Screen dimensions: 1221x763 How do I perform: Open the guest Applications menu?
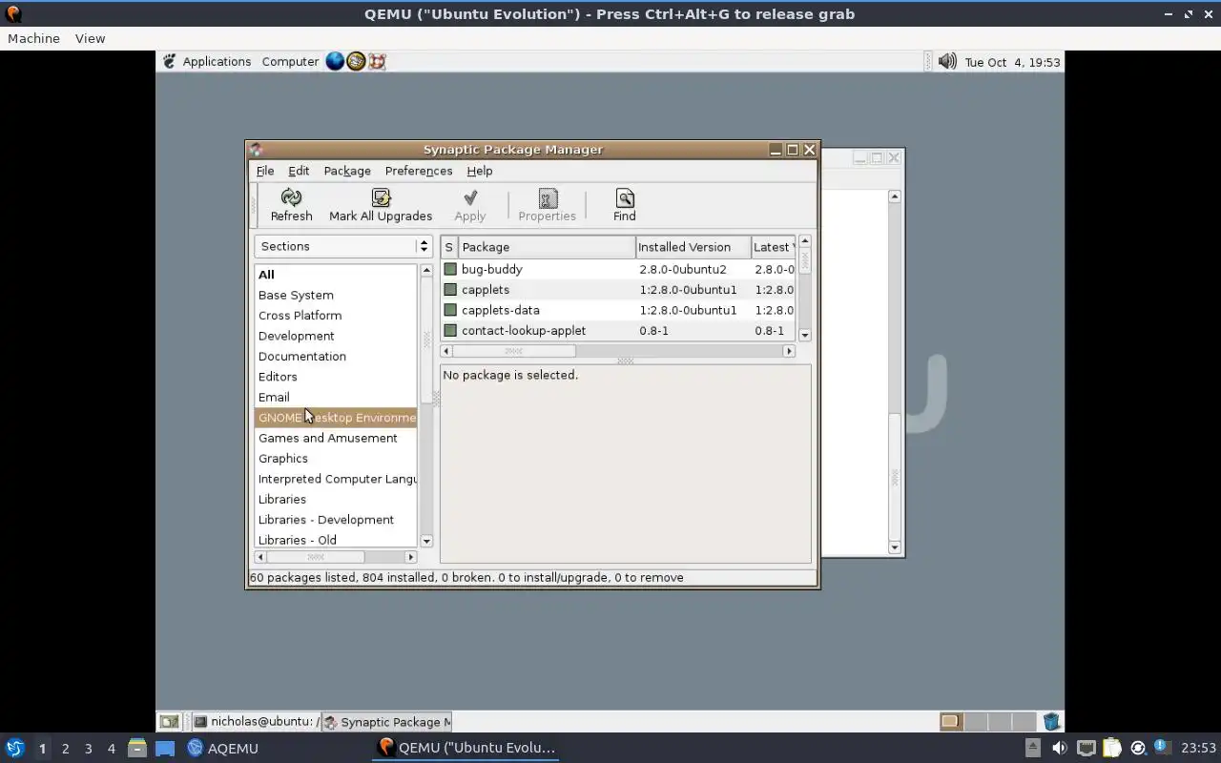pyautogui.click(x=217, y=61)
